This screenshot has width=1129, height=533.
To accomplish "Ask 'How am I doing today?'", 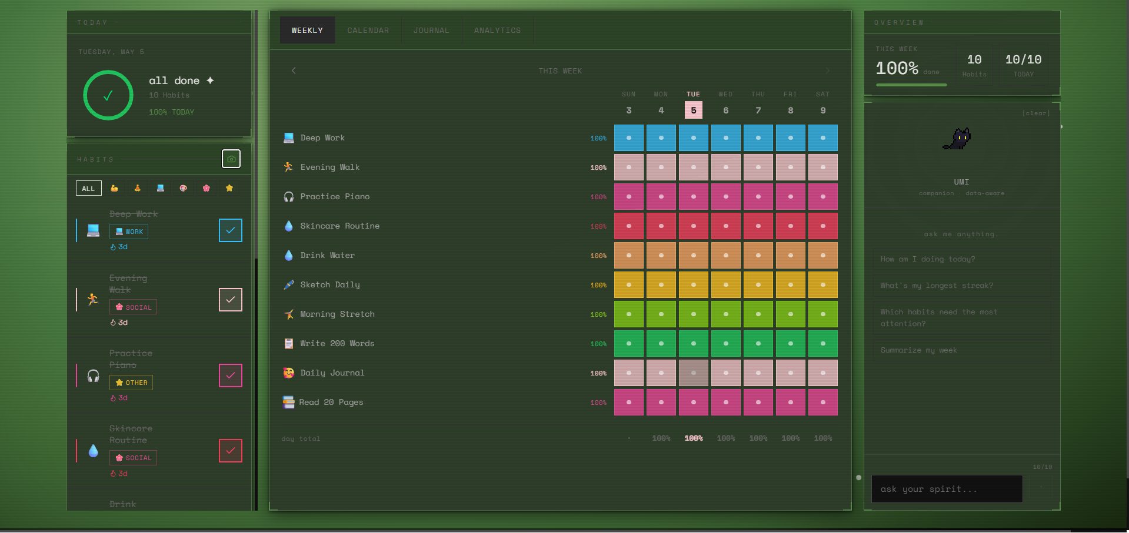I will [x=961, y=259].
